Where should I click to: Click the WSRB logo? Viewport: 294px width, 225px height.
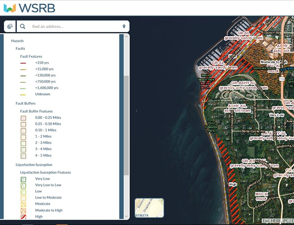pos(29,8)
